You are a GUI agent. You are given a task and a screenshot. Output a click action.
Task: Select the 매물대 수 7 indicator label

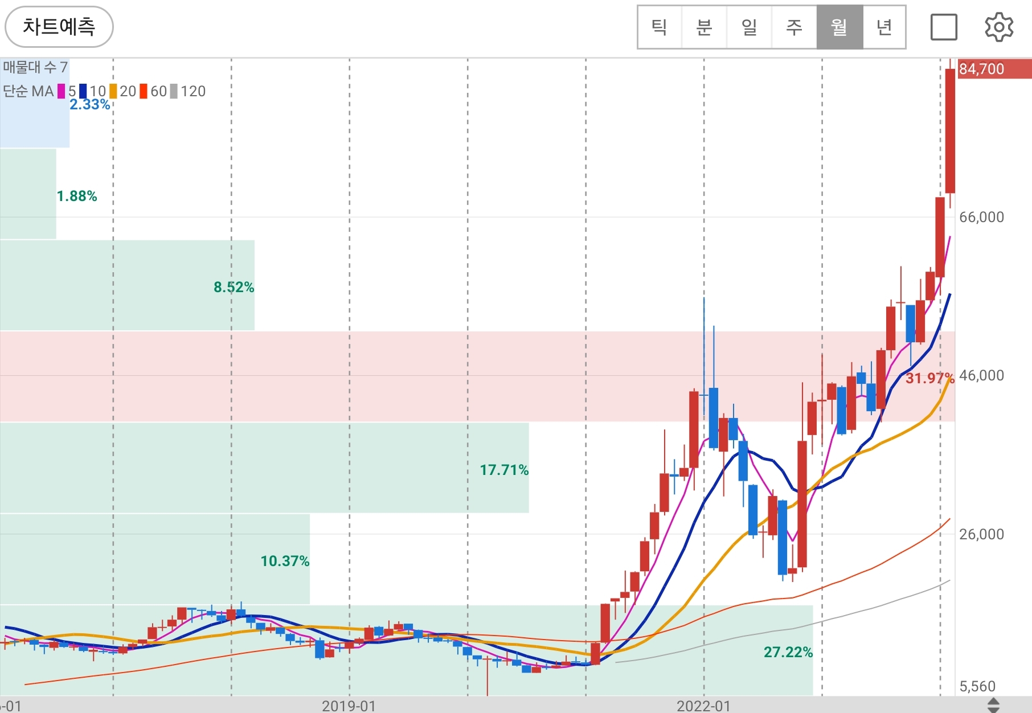click(x=35, y=68)
